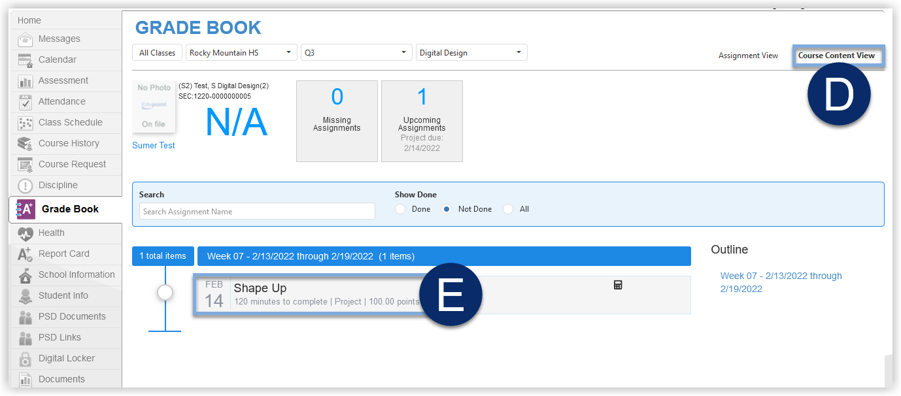Select the All radio button
This screenshot has width=901, height=396.
(508, 209)
